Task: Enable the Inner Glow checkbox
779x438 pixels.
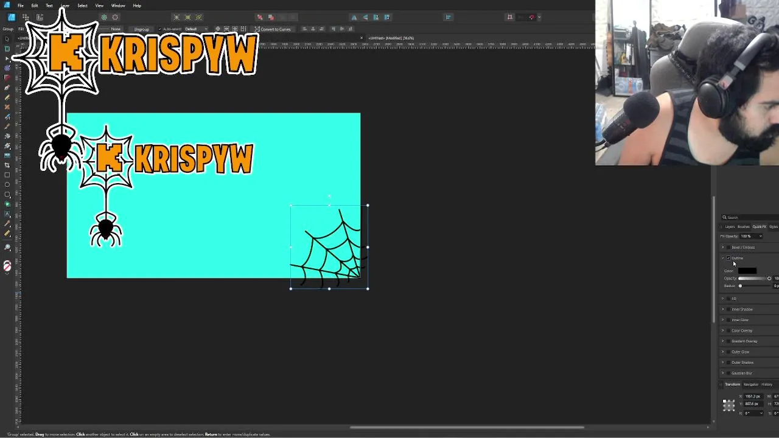Action: [728, 320]
